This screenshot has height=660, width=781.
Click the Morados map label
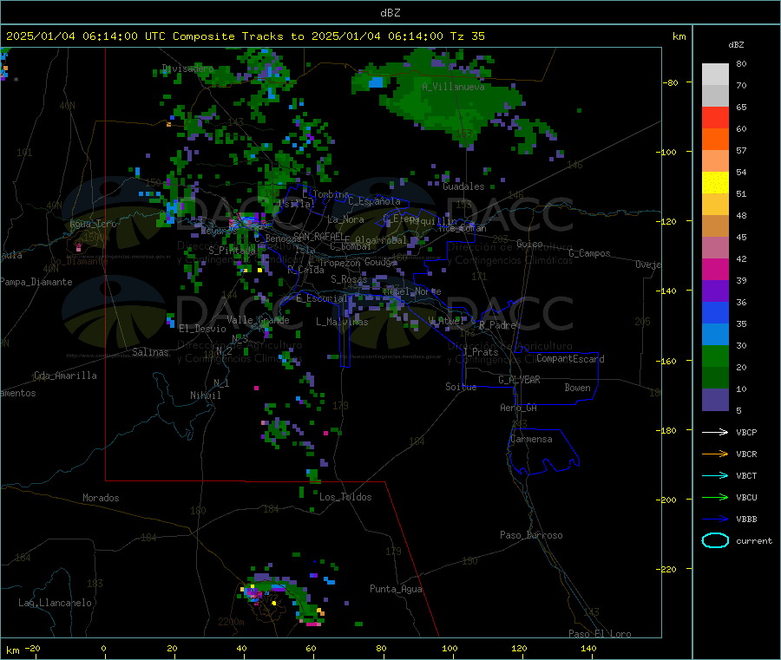click(x=101, y=498)
